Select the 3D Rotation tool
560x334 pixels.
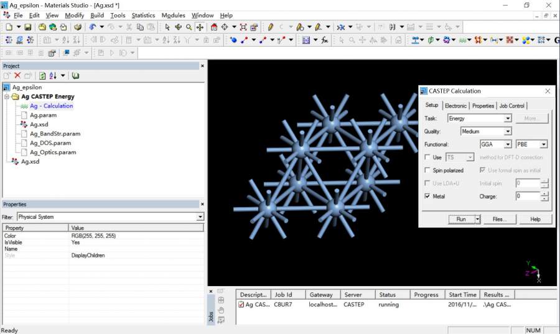(178, 27)
